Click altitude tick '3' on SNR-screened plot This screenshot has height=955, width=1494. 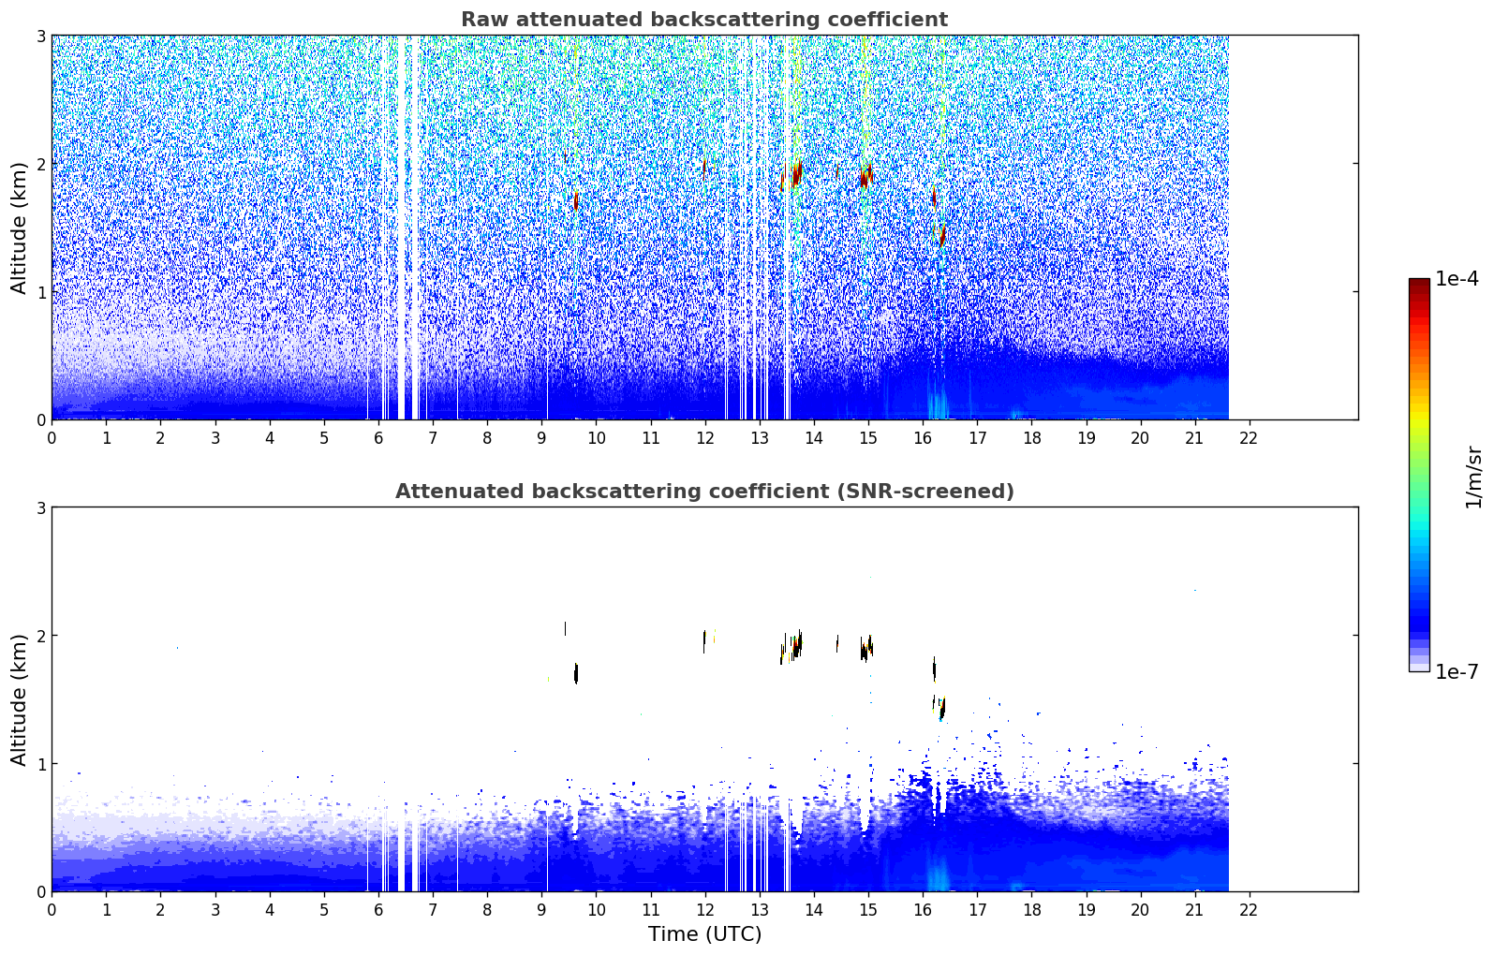tap(41, 507)
